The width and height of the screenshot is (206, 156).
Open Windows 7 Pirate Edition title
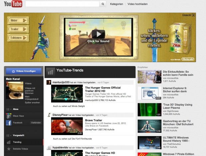click(x=178, y=154)
